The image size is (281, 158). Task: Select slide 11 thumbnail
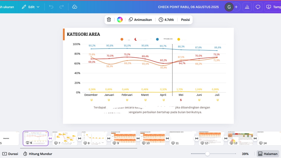pos(182,138)
